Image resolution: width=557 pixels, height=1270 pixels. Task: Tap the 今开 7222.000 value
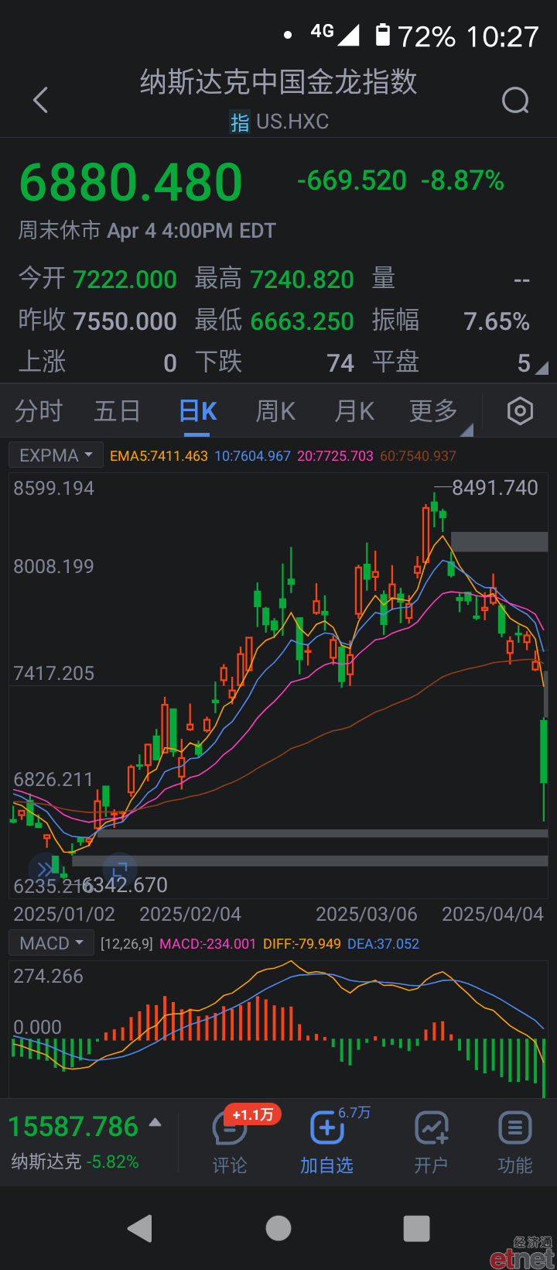pyautogui.click(x=125, y=280)
